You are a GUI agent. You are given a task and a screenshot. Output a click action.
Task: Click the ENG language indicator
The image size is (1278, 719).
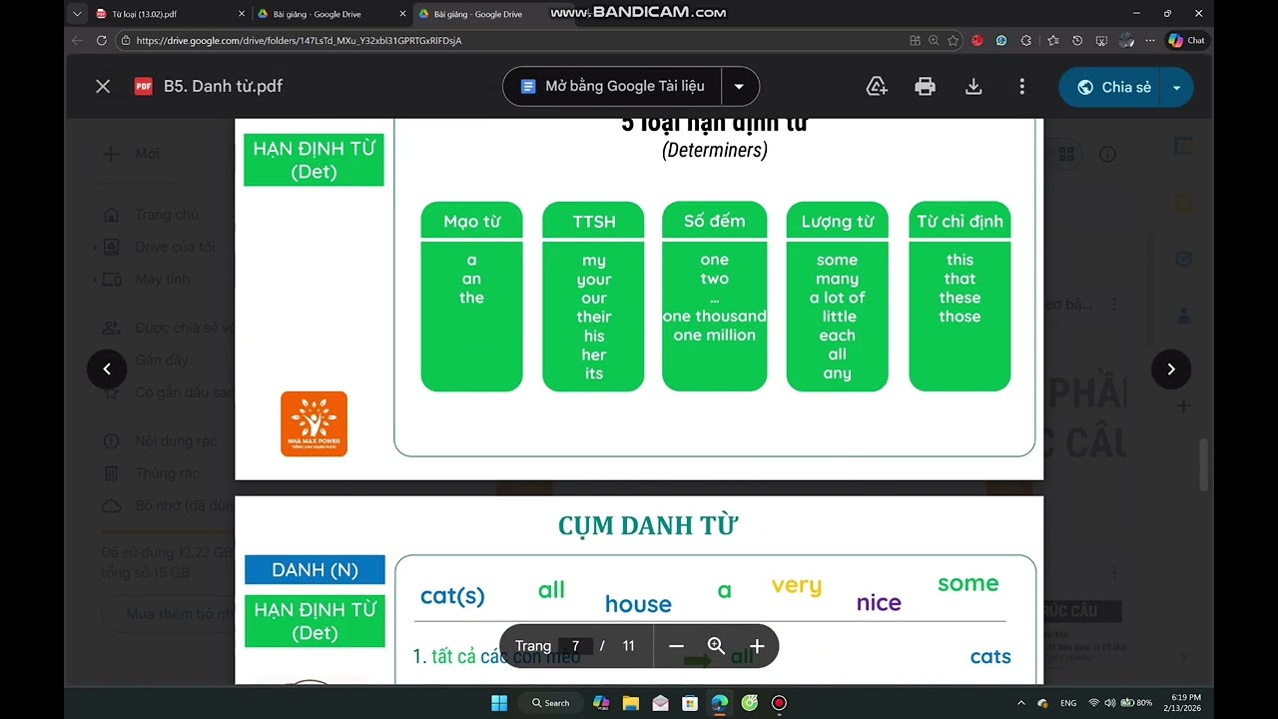pyautogui.click(x=1068, y=703)
